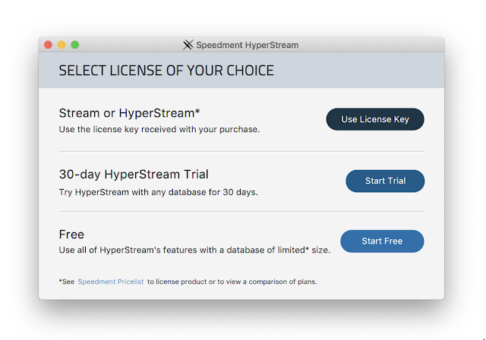Select the '30-day HyperStream Trial' heading
Screen dimensions: 486x340
click(134, 175)
